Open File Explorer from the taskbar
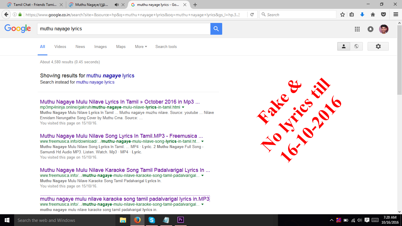402x226 pixels. (x=123, y=220)
